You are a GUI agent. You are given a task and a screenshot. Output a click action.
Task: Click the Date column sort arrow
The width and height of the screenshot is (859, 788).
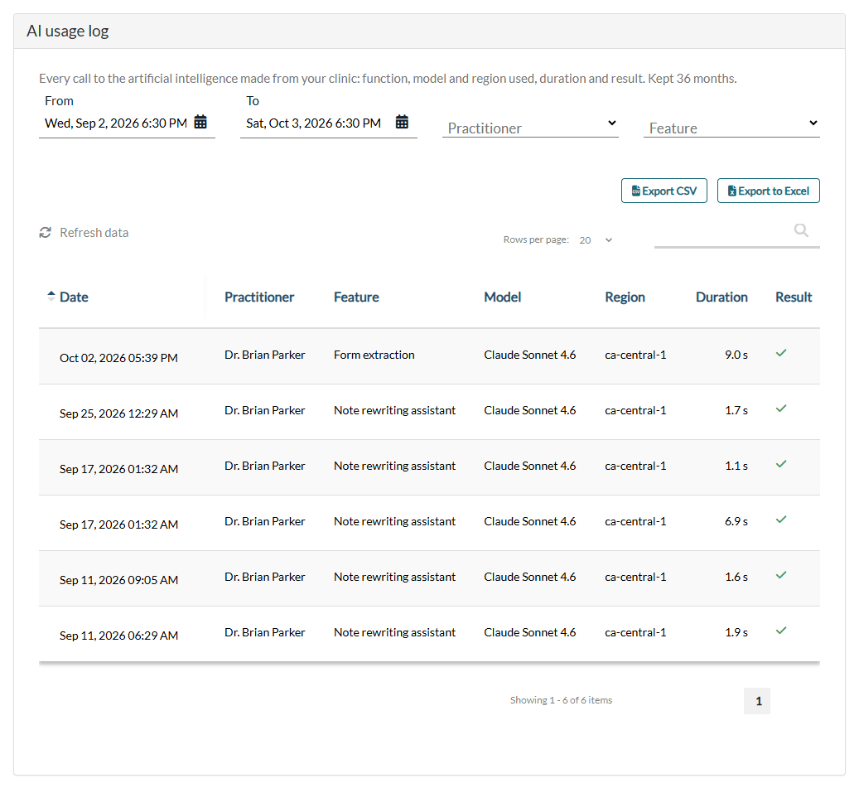51,296
